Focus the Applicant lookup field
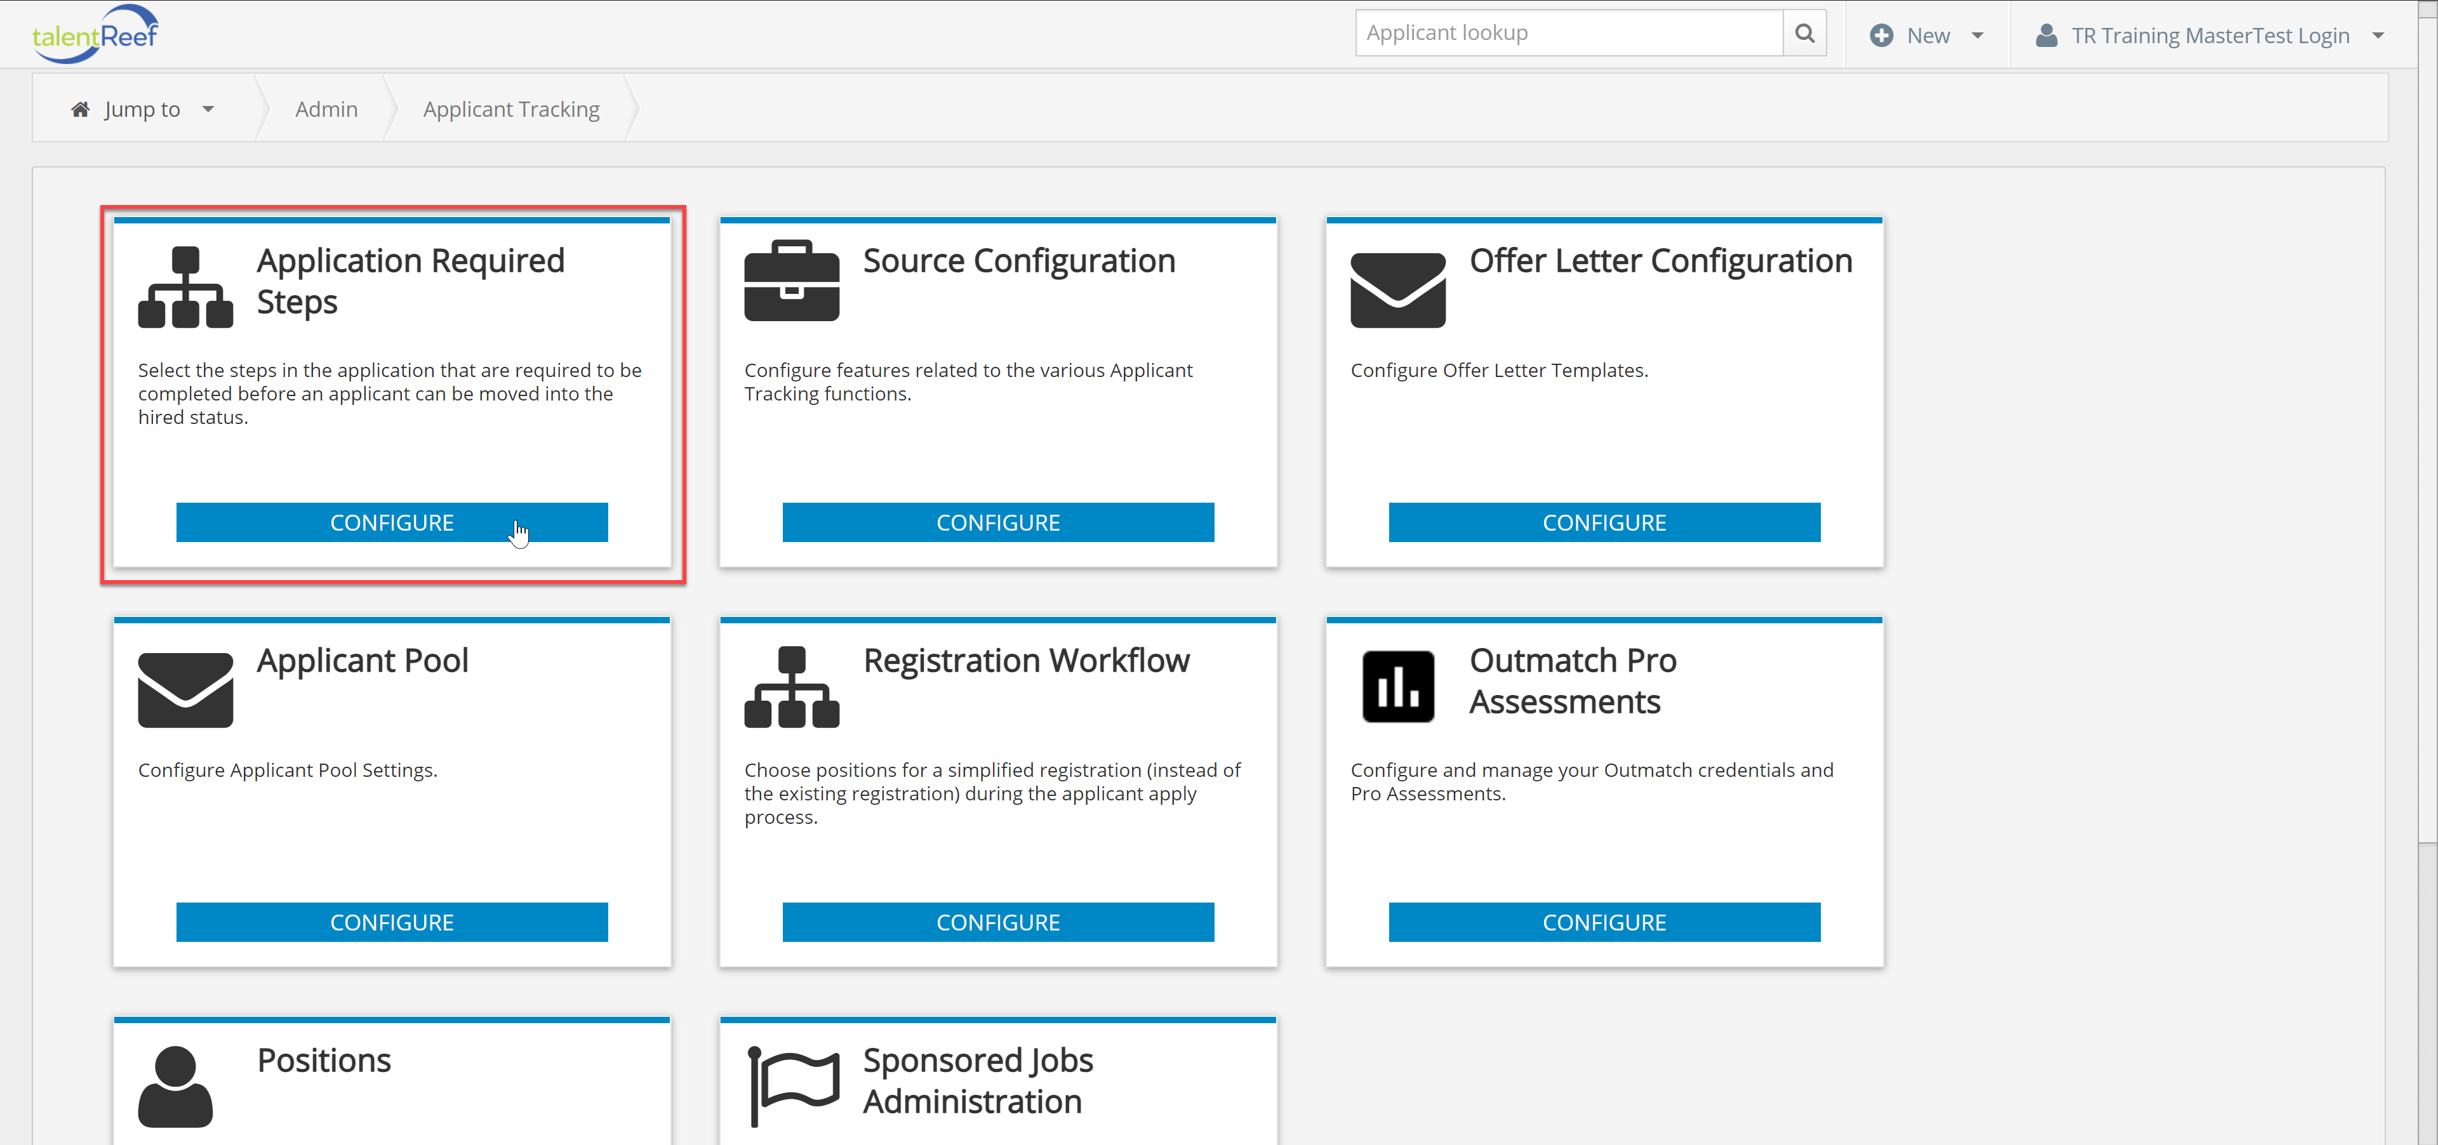 1569,33
